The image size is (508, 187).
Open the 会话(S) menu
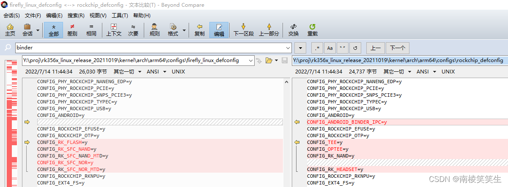pyautogui.click(x=11, y=16)
